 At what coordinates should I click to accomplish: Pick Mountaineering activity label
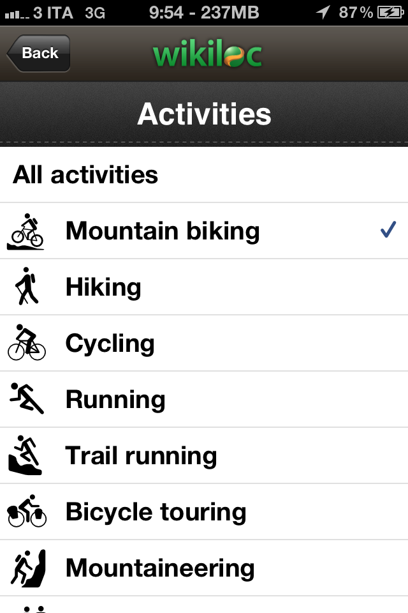click(x=160, y=568)
